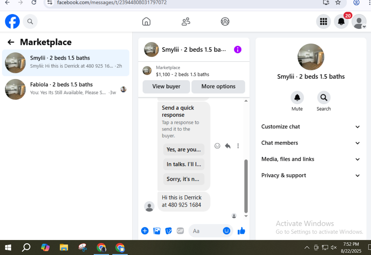This screenshot has width=371, height=255.
Task: Go back in the browser
Action: tap(7, 2)
